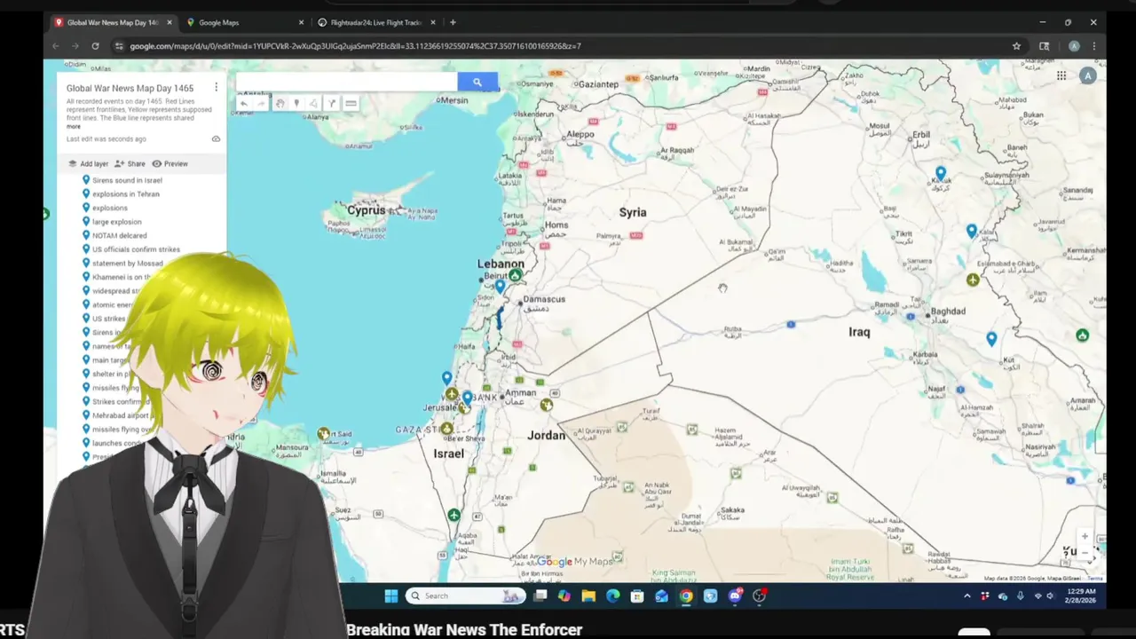Click the Undo arrow in map toolbar
Viewport: 1136px width, 639px height.
244,104
